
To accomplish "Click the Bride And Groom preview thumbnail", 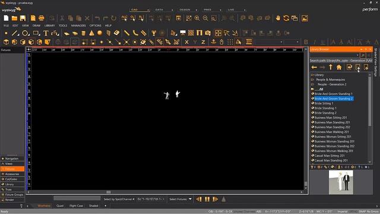I will pos(341,182).
